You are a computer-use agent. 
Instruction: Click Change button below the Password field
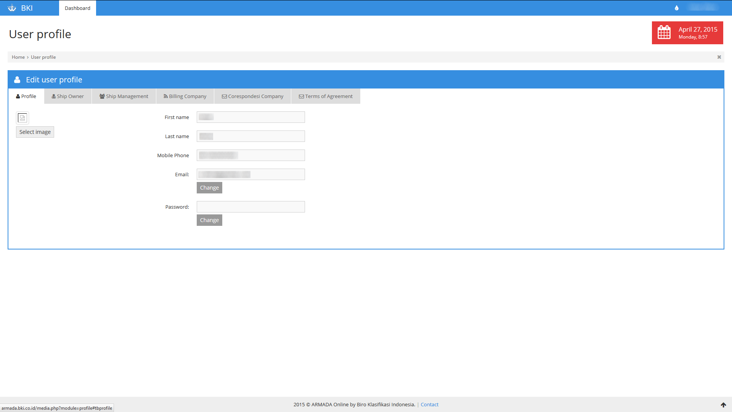(x=209, y=220)
